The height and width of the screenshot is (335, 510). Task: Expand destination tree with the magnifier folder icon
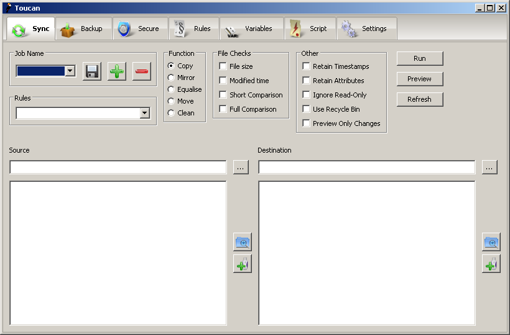pyautogui.click(x=491, y=242)
